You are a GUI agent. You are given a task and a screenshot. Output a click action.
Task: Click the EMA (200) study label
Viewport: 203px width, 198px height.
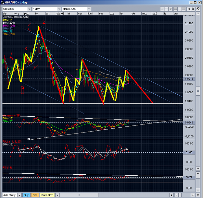click(x=8, y=23)
